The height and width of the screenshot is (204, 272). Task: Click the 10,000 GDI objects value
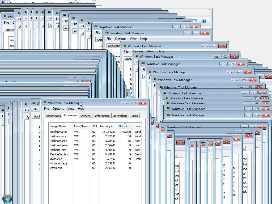[x=126, y=132]
